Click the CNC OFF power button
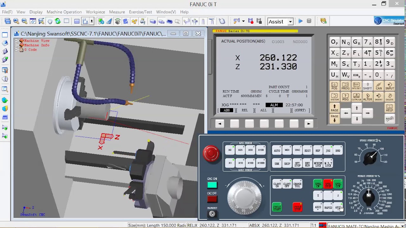This screenshot has height=228, width=406. [212, 199]
